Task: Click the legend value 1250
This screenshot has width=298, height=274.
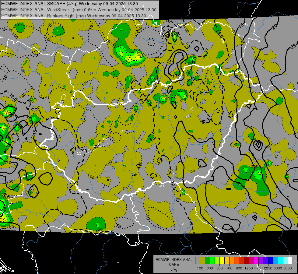Action: click(x=249, y=268)
